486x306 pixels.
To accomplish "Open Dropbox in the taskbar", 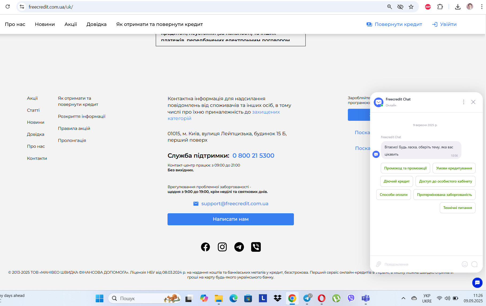I will click(x=278, y=298).
